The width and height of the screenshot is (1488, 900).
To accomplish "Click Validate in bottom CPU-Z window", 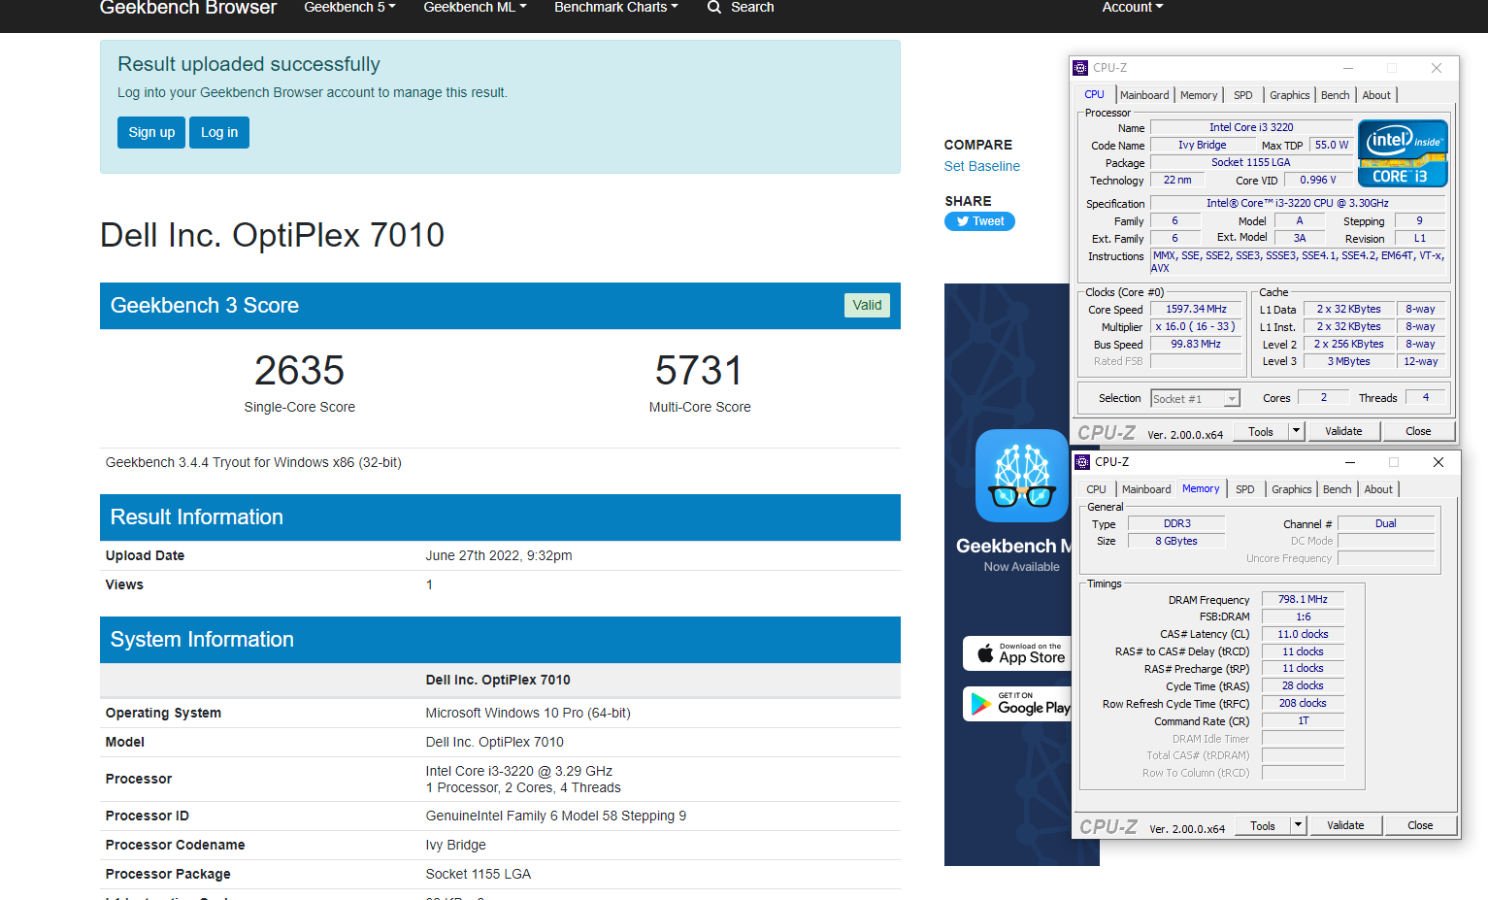I will pos(1345,825).
